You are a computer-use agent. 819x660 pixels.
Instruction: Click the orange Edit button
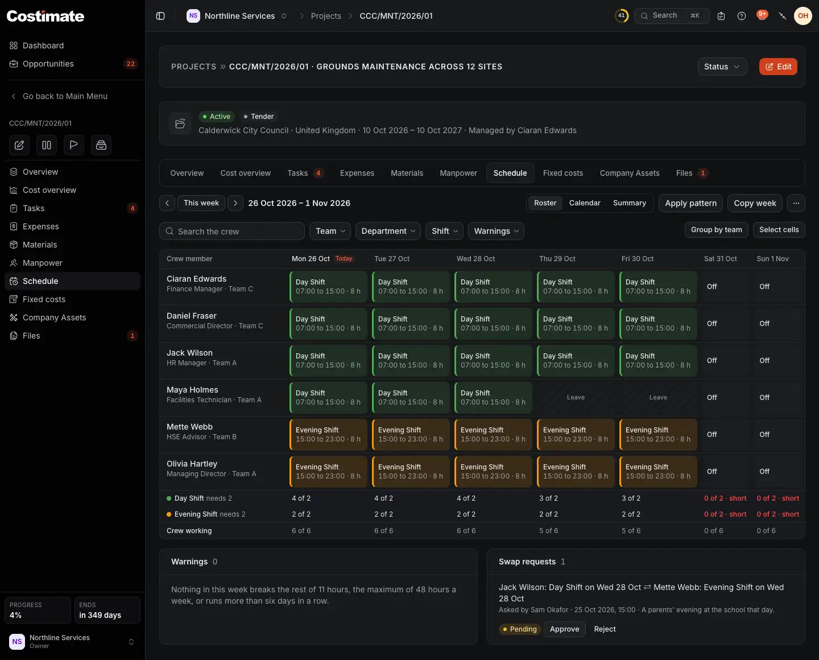[x=778, y=67]
